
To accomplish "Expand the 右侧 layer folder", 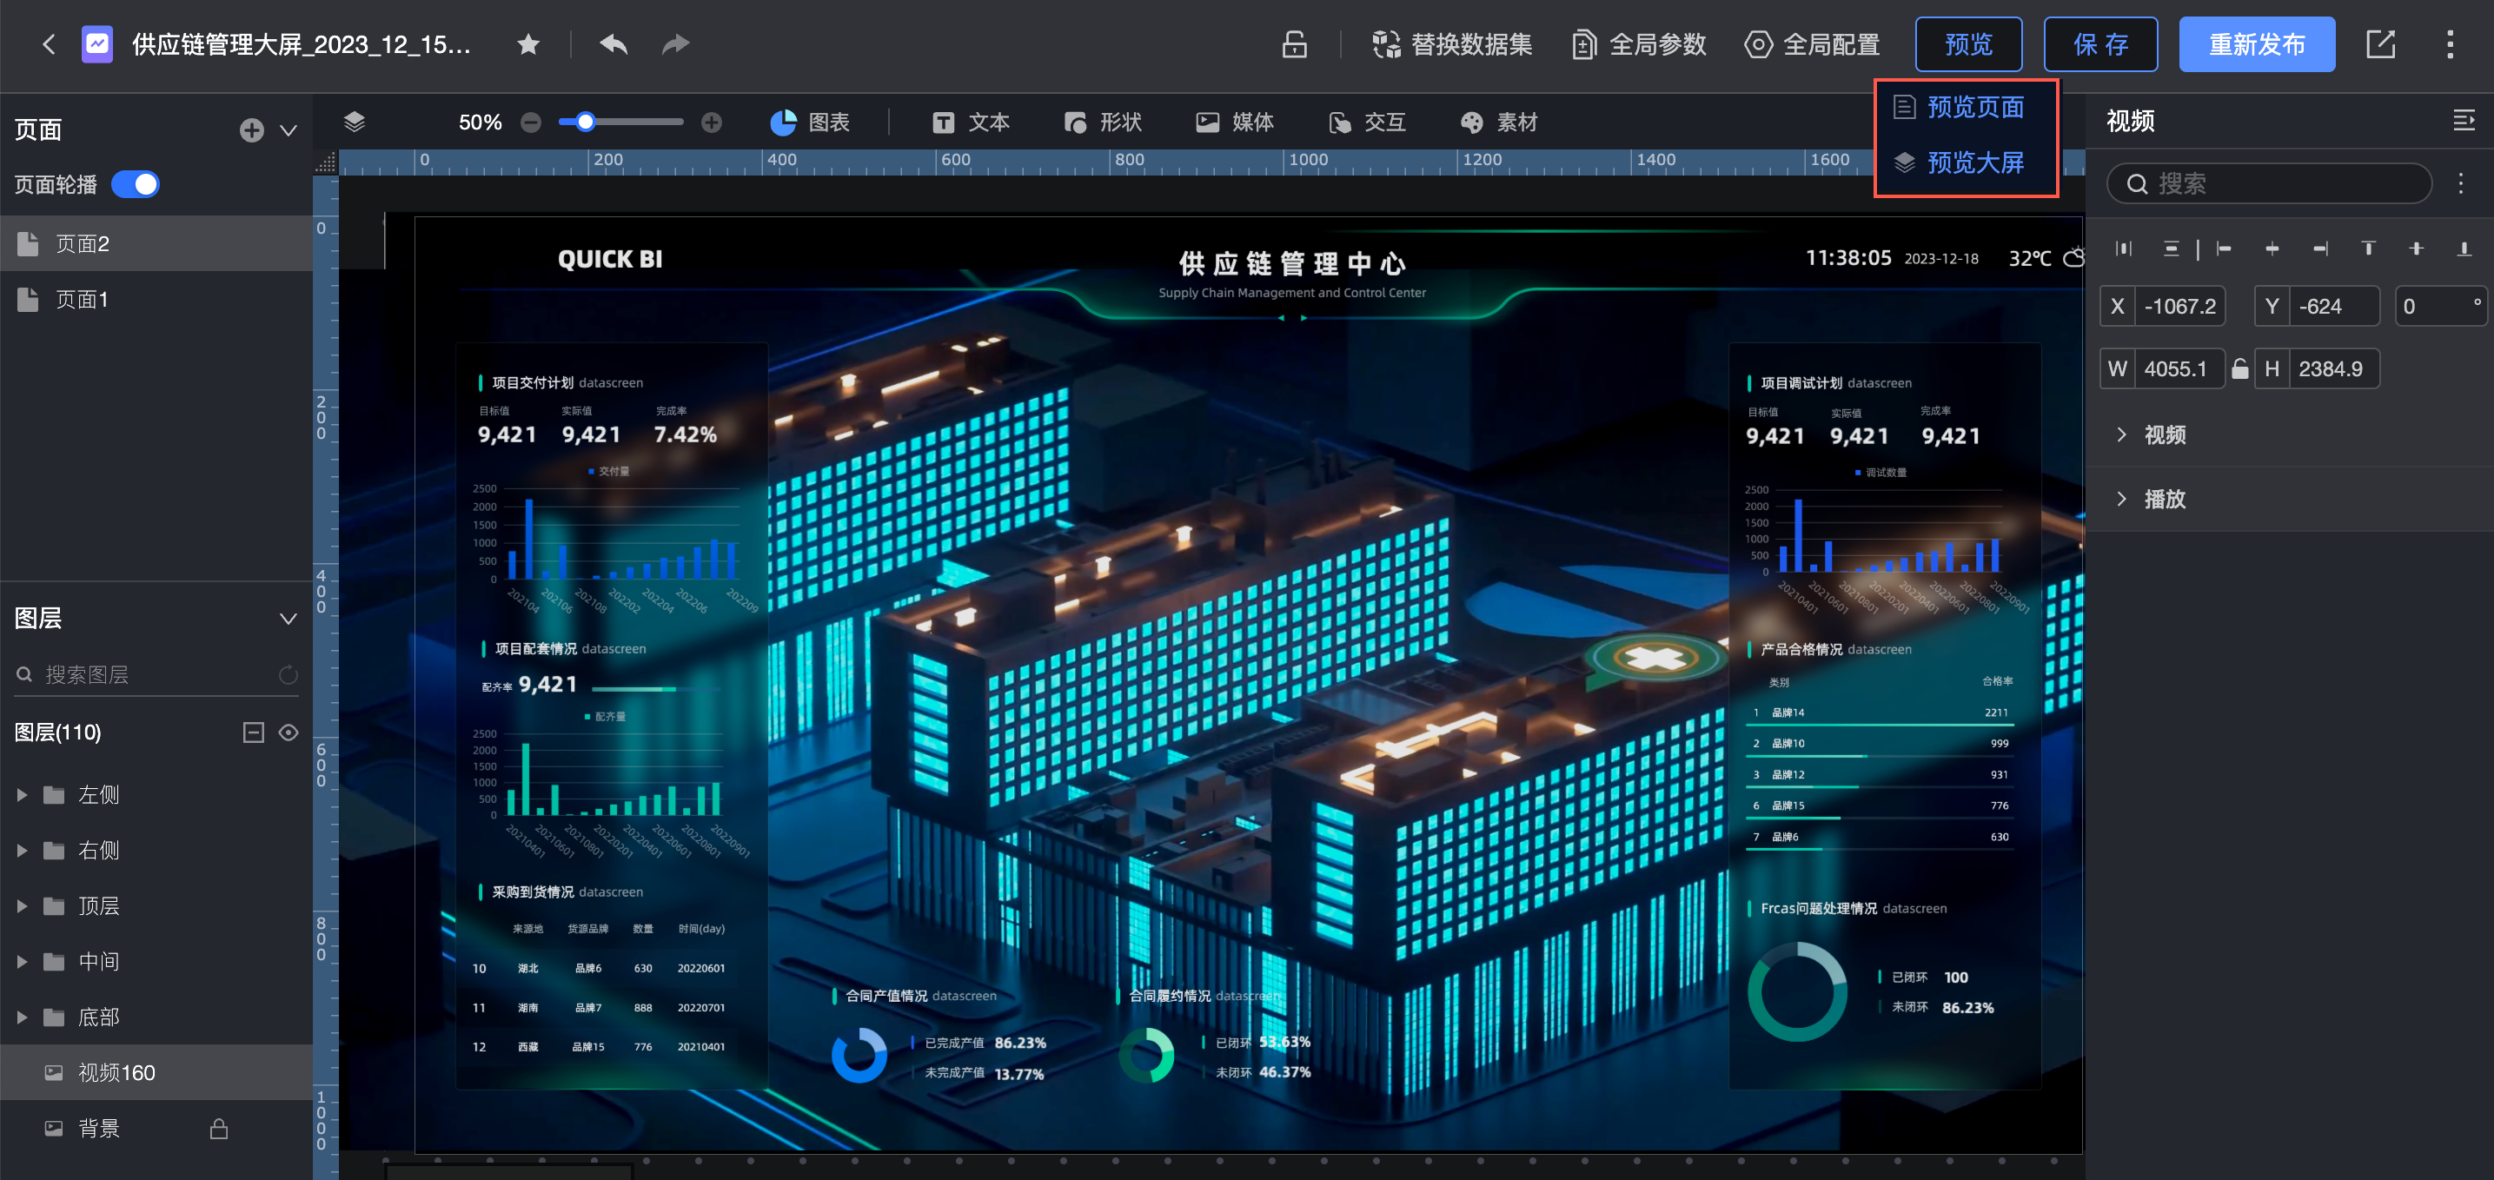I will point(22,851).
